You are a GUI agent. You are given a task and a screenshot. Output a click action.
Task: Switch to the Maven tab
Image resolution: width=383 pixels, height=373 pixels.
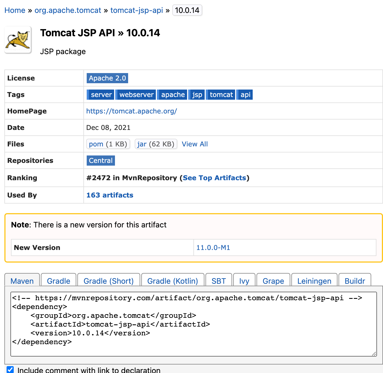(x=22, y=280)
